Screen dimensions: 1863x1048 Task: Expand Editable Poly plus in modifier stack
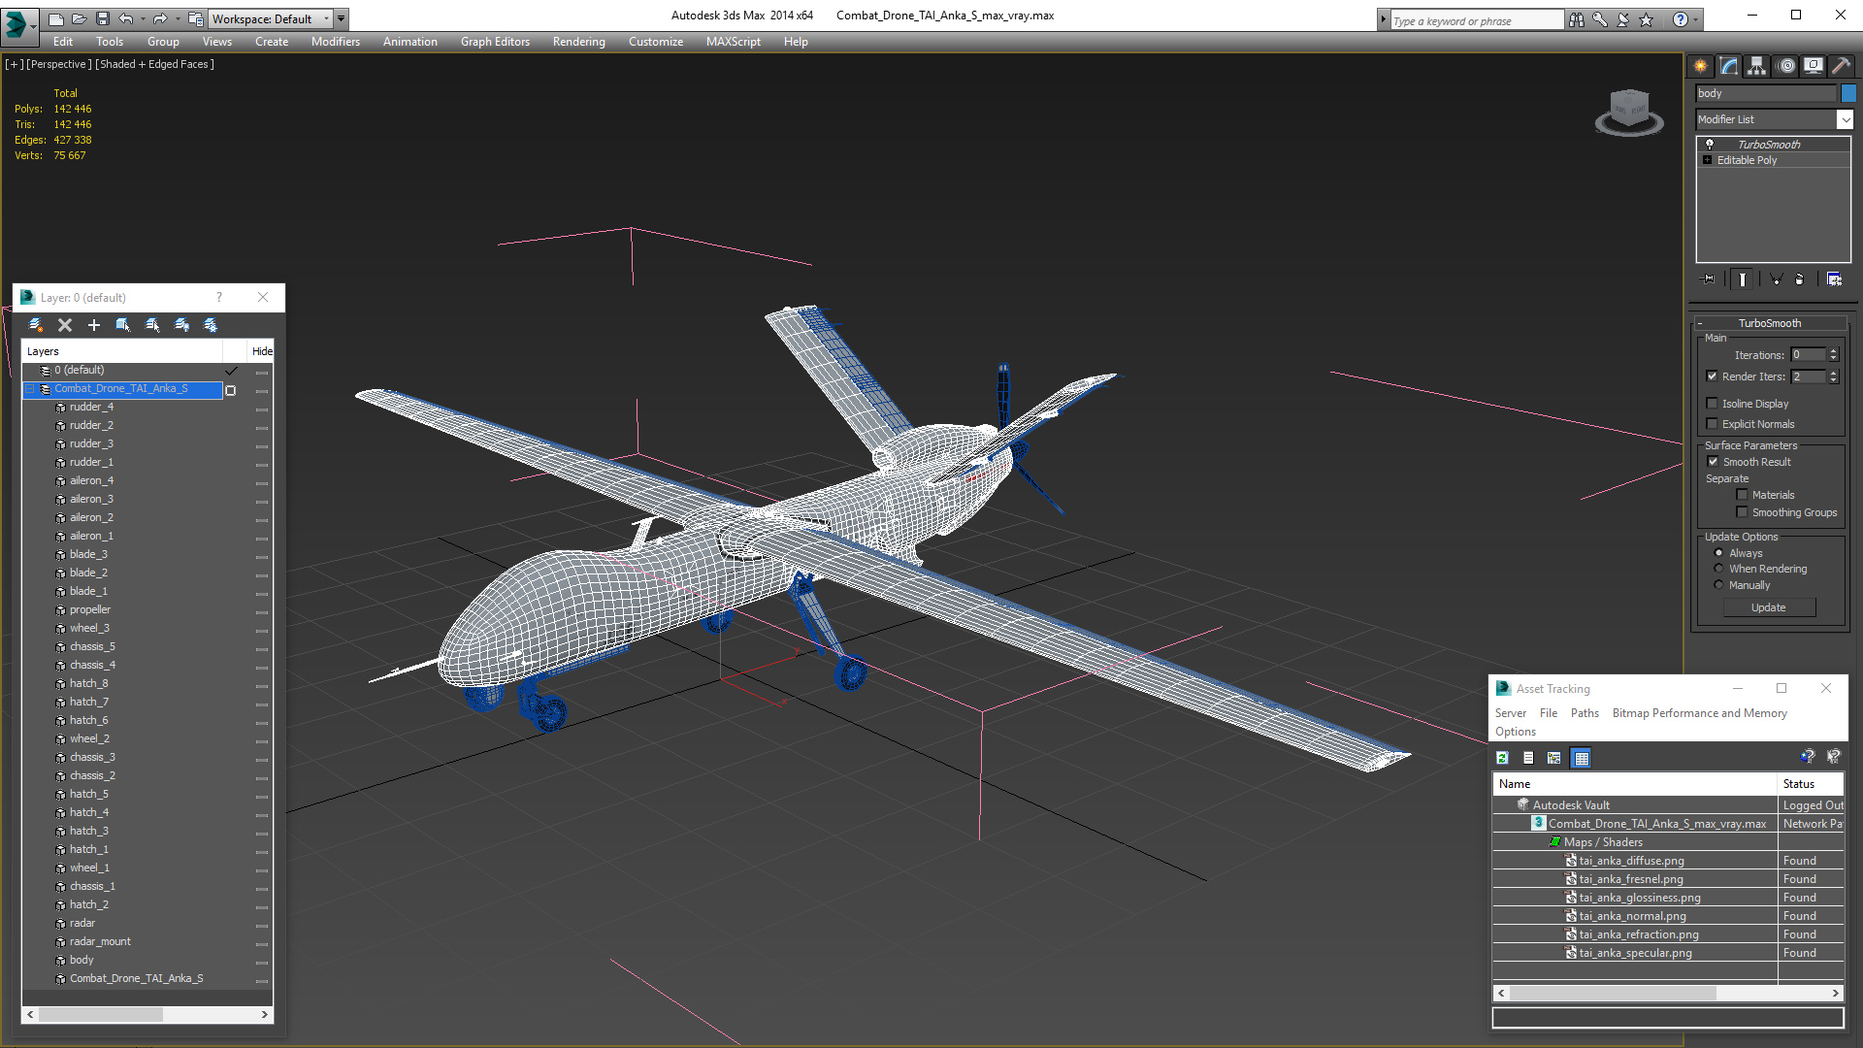click(1708, 160)
